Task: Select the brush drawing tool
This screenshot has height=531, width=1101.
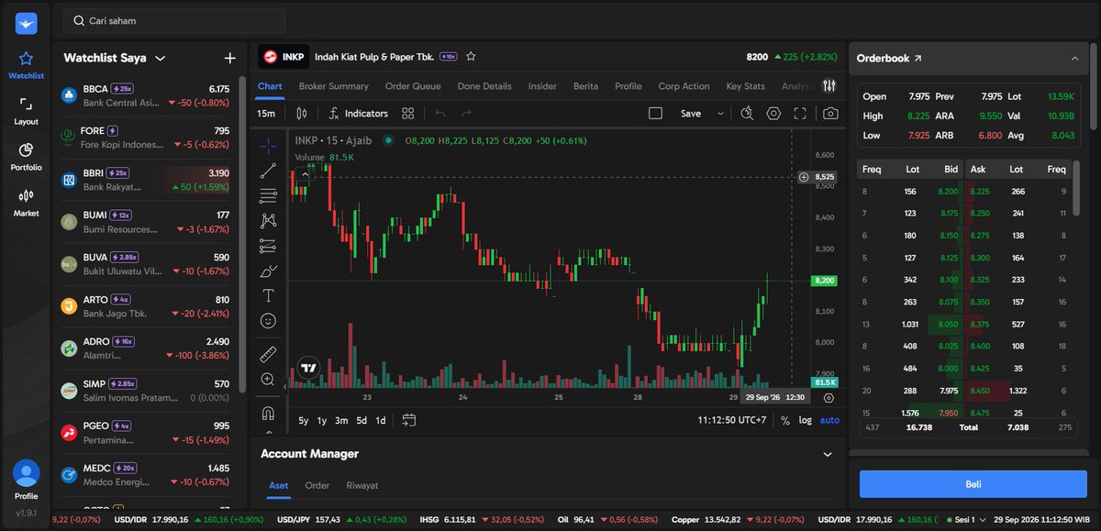Action: coord(268,271)
